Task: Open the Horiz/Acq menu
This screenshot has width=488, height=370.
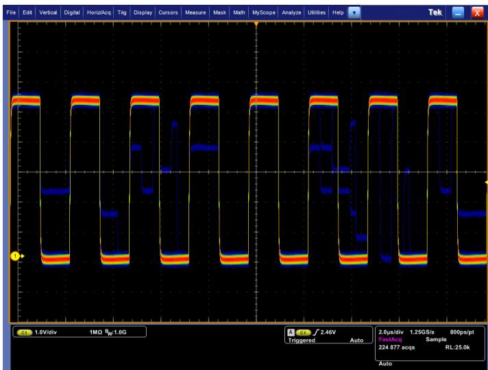Action: point(99,12)
